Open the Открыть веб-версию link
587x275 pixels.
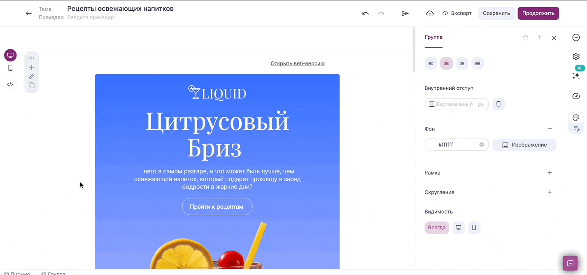coord(298,63)
